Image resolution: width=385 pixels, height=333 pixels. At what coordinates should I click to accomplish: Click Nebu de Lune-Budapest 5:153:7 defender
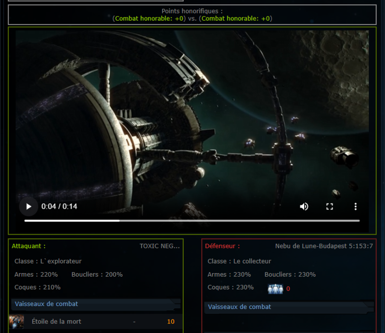tap(324, 246)
